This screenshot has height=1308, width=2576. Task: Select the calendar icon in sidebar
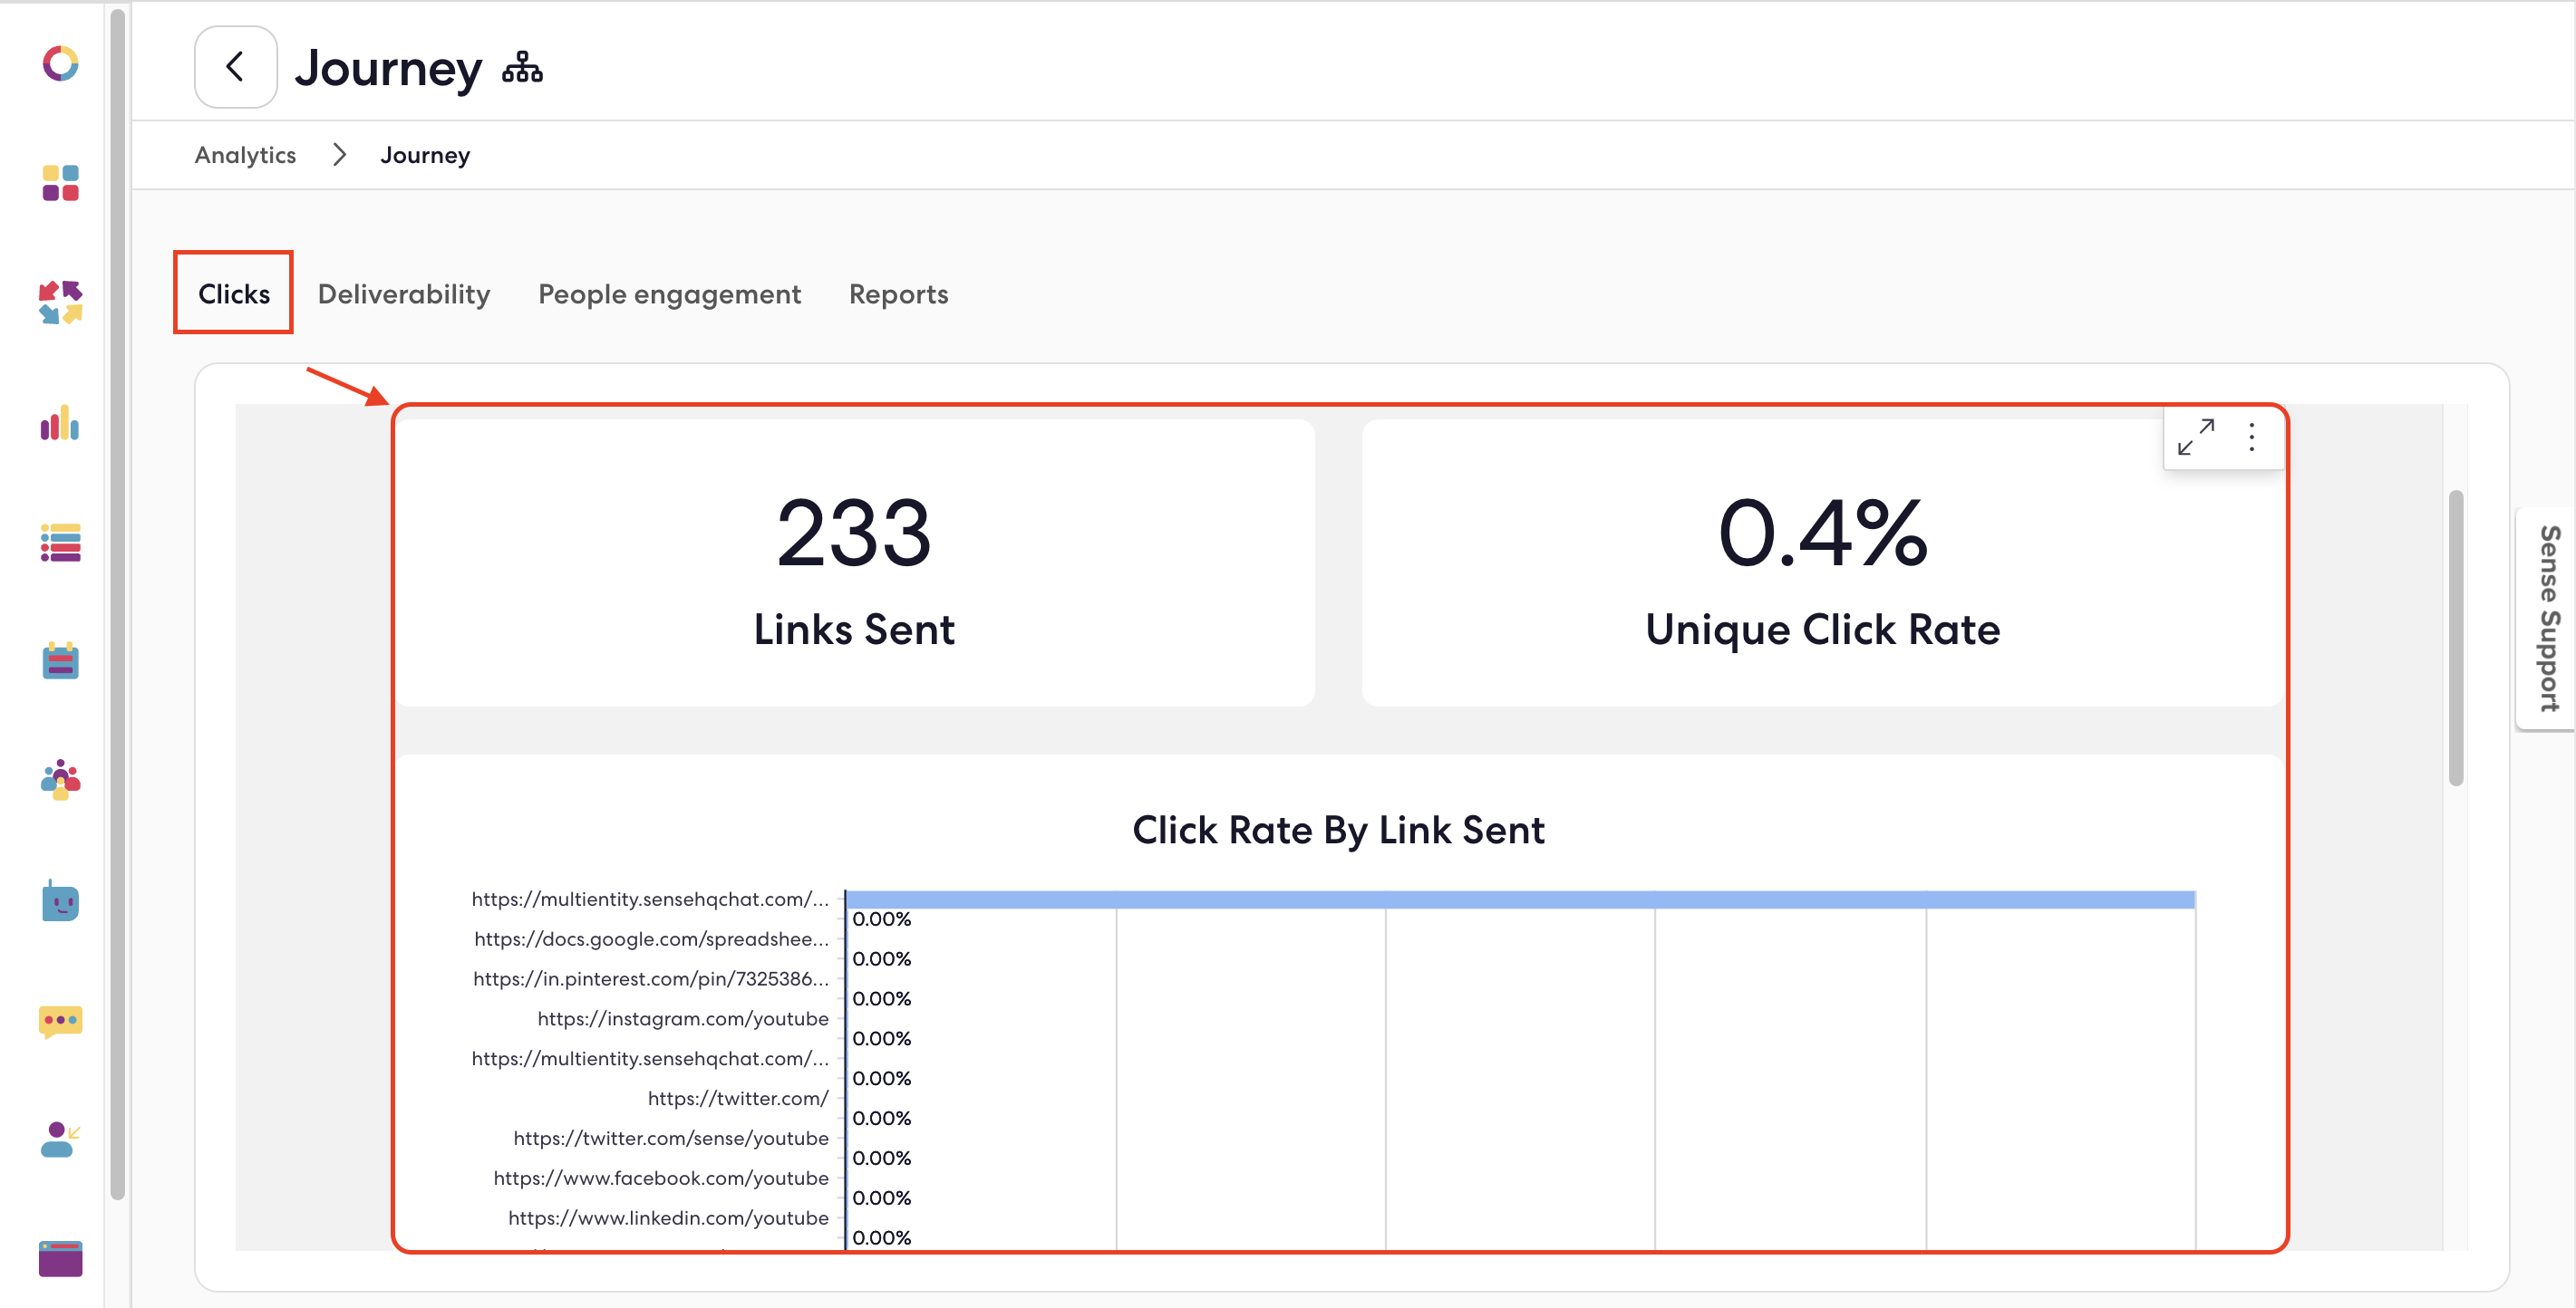point(59,661)
